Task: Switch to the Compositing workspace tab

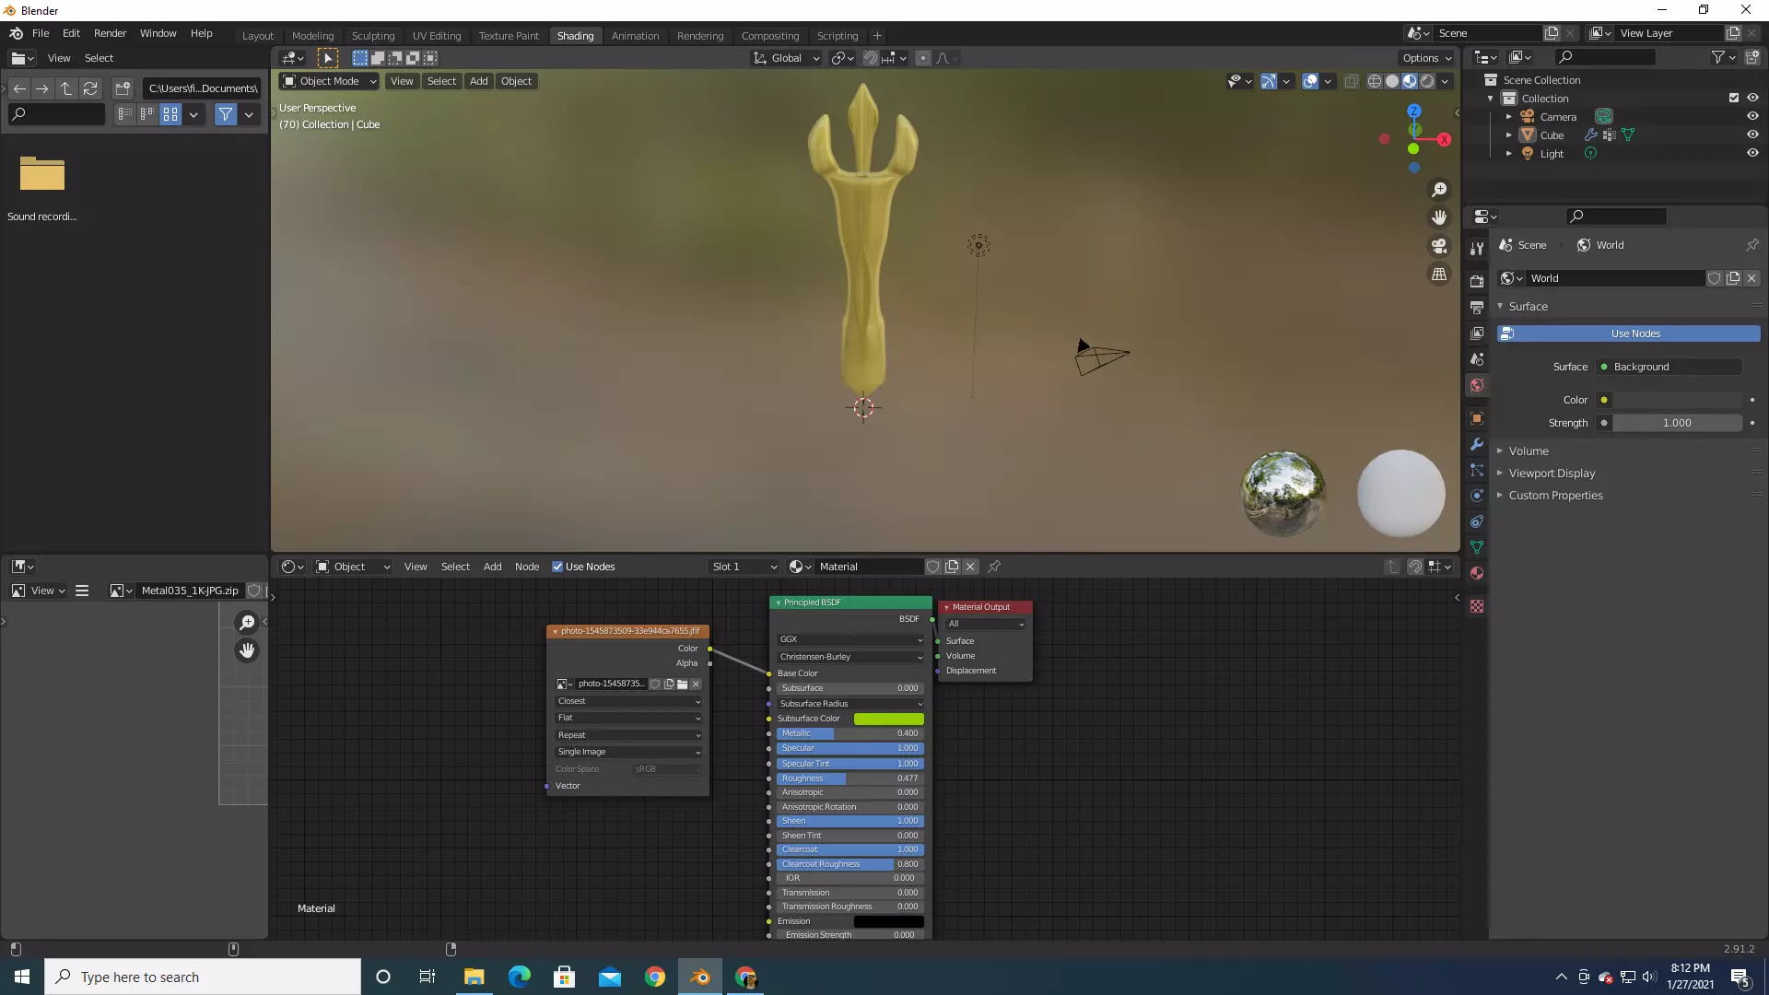Action: [x=770, y=36]
